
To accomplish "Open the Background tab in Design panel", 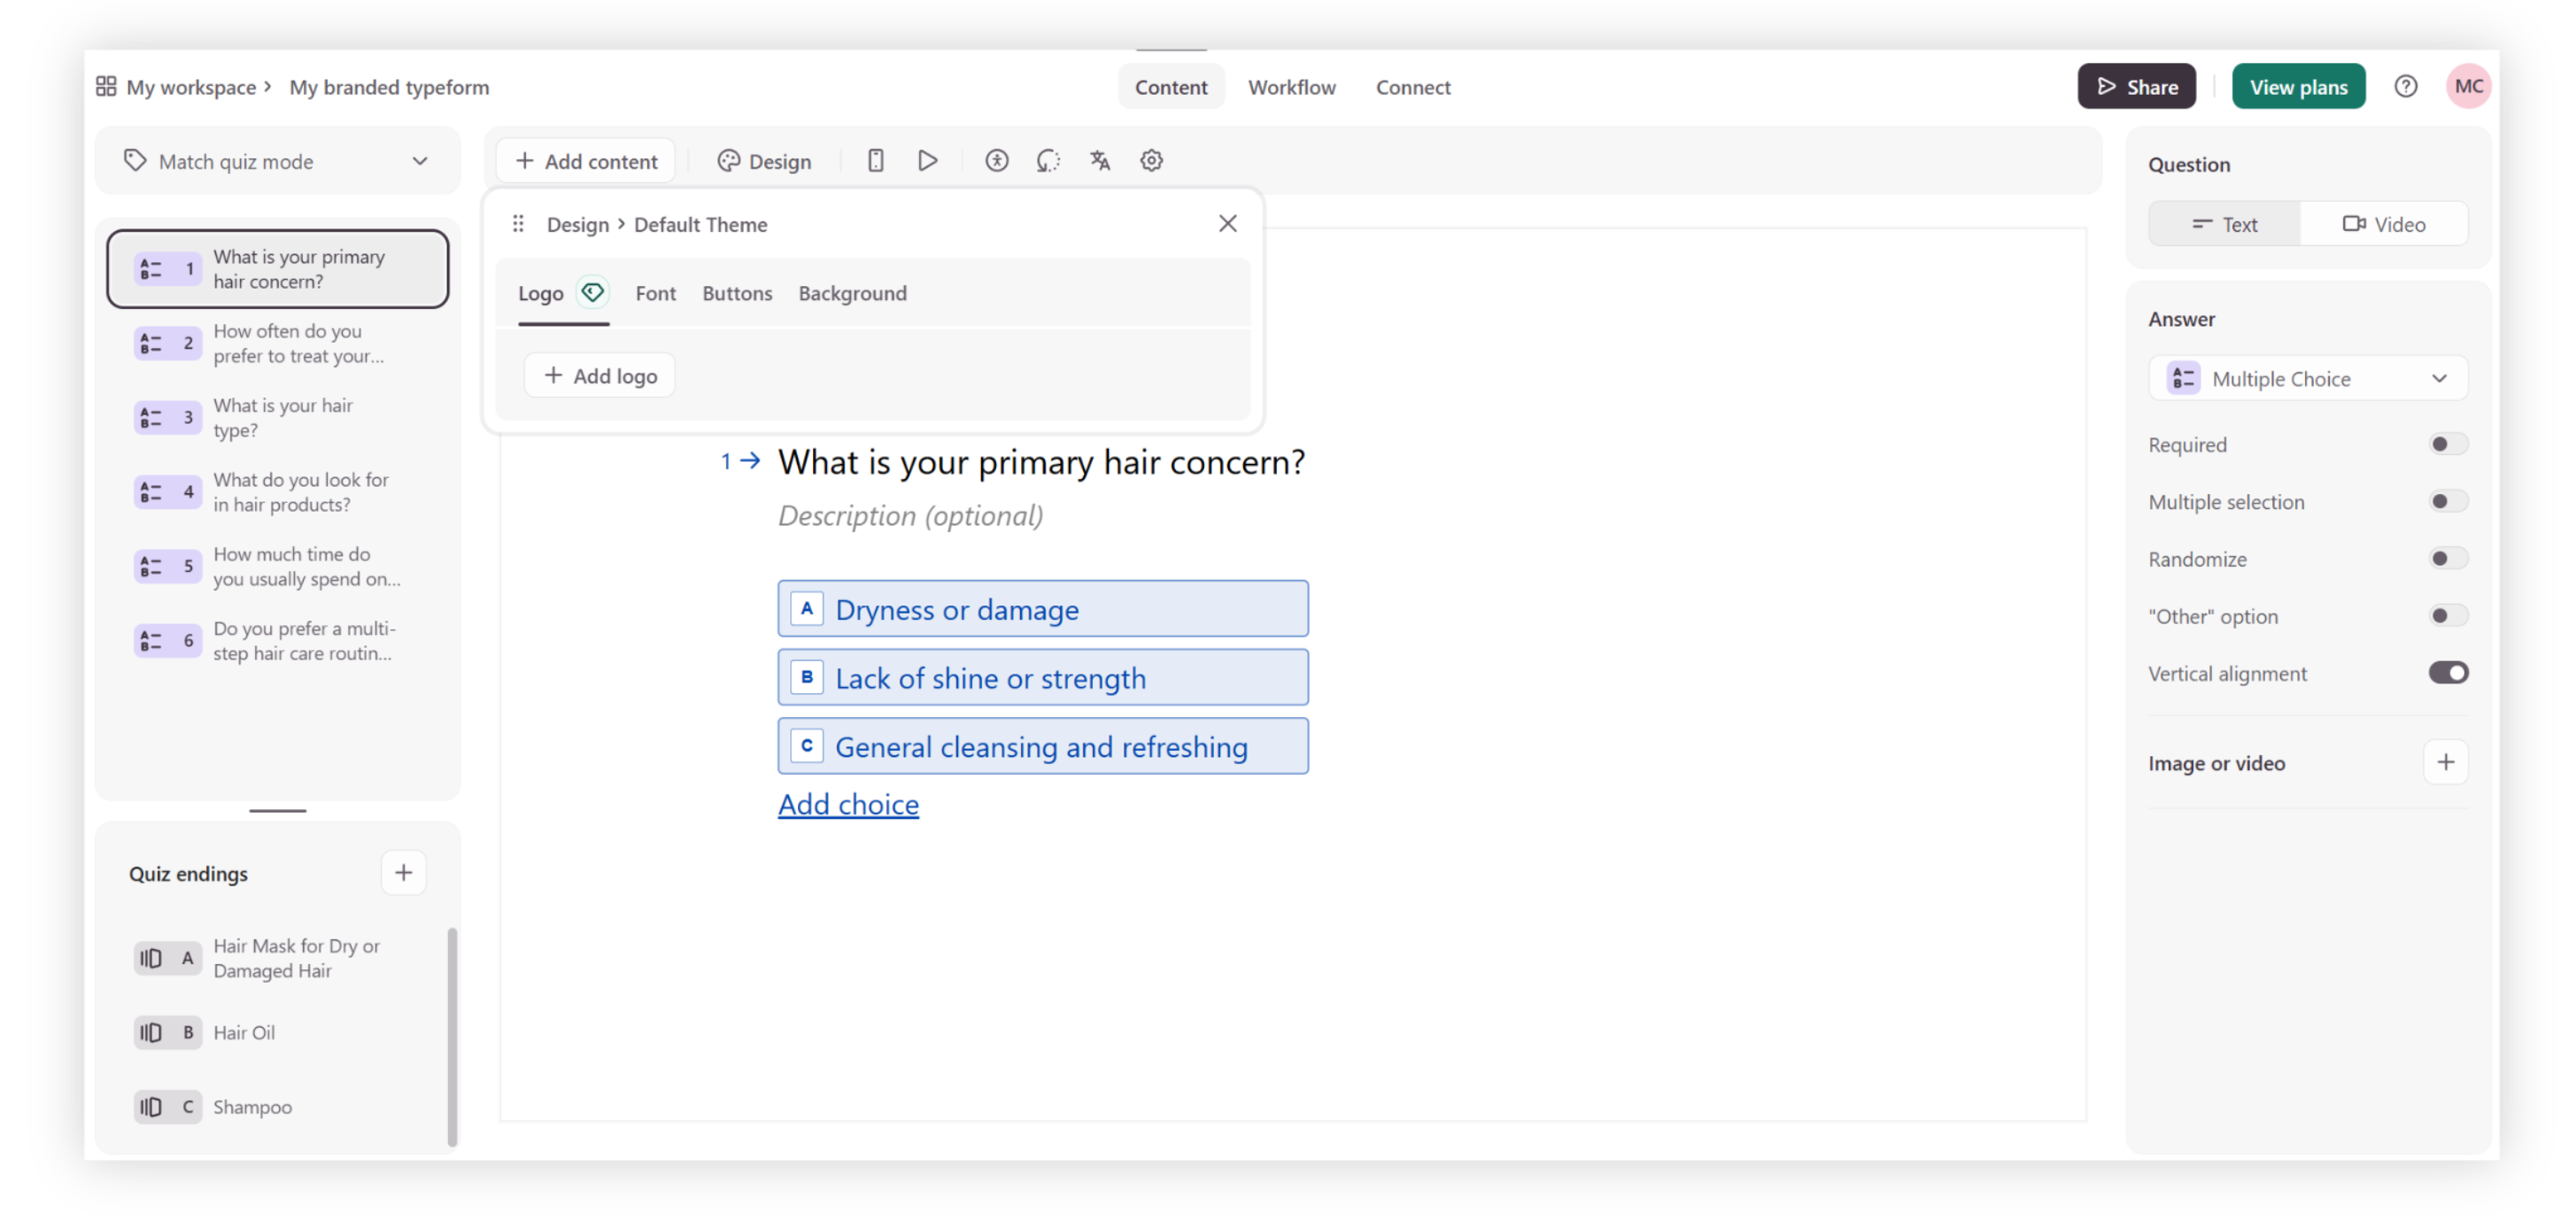I will click(x=852, y=293).
